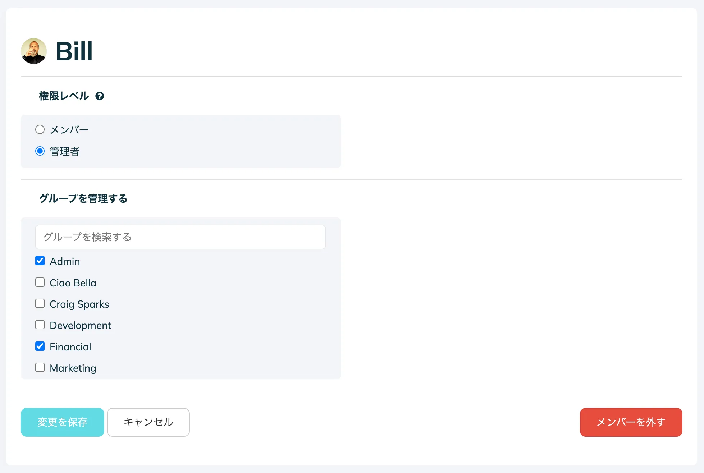Uncheck the Admin group checkbox
This screenshot has width=704, height=473.
pos(40,261)
